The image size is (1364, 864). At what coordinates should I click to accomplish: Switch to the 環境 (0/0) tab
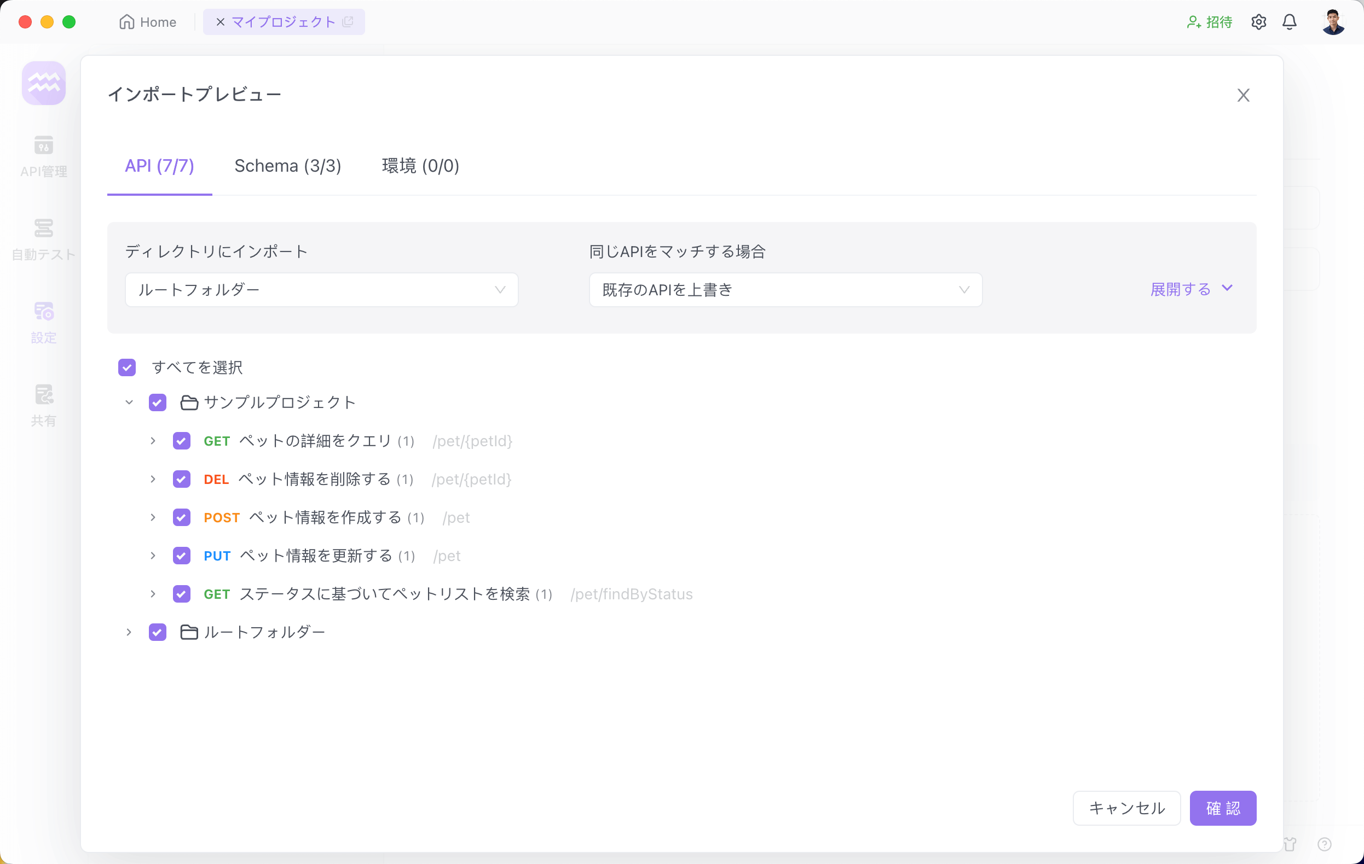(421, 166)
